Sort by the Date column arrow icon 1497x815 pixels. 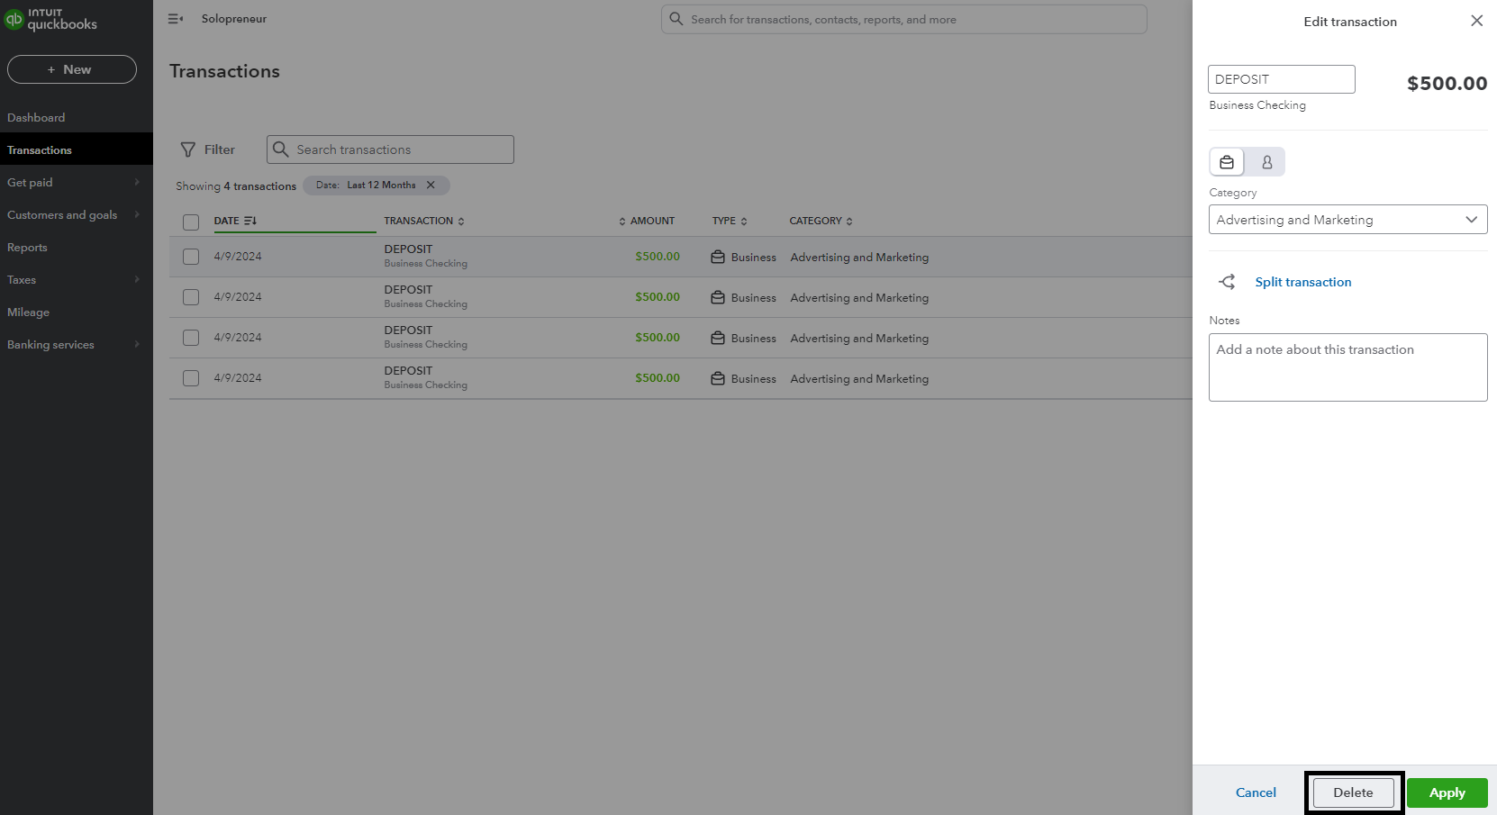click(250, 221)
